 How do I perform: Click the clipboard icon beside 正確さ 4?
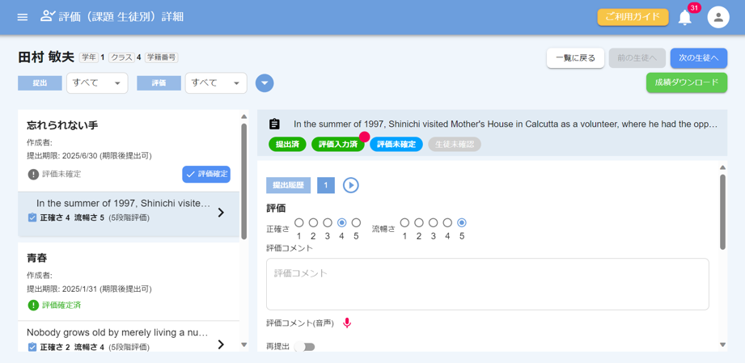tap(32, 217)
